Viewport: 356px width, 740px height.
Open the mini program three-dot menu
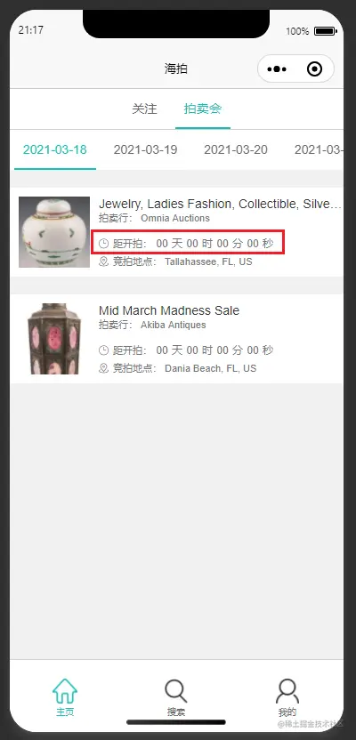[x=277, y=69]
